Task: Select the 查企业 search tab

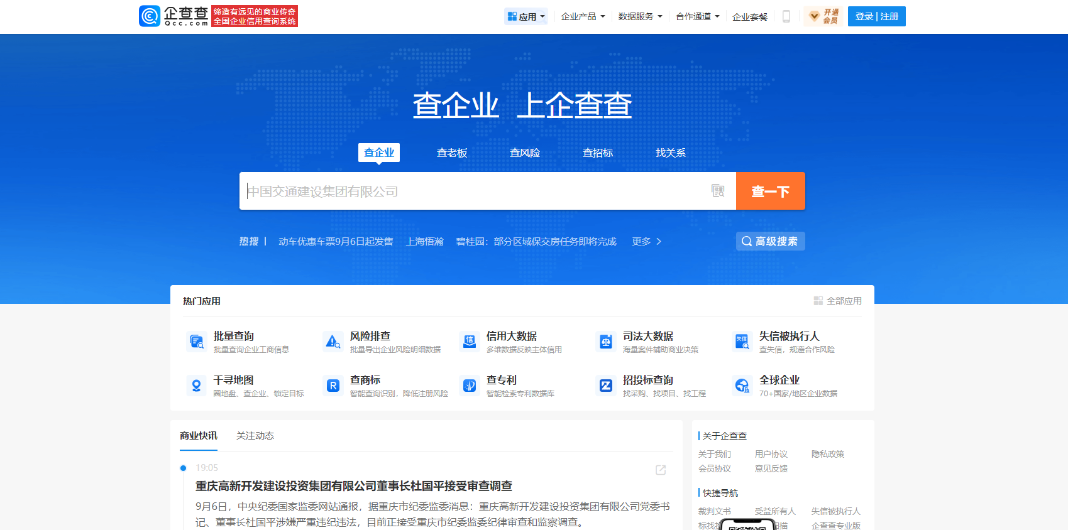Action: tap(379, 153)
